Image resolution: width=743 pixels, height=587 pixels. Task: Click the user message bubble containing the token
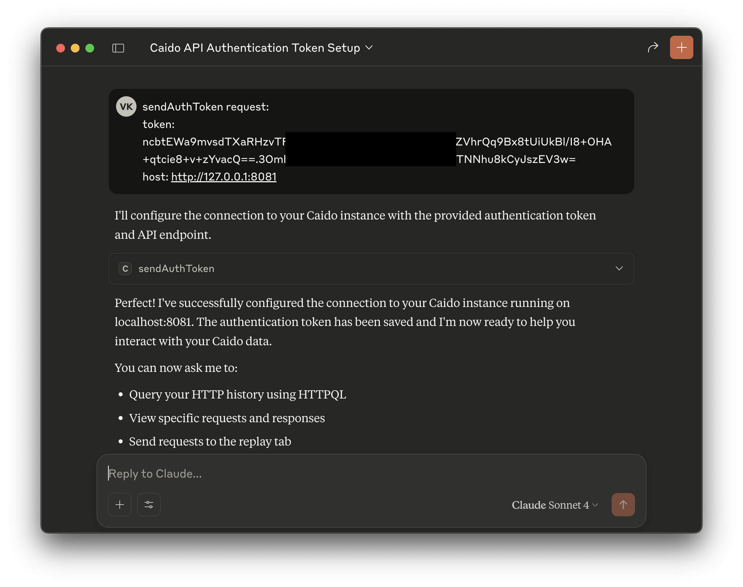coord(371,142)
